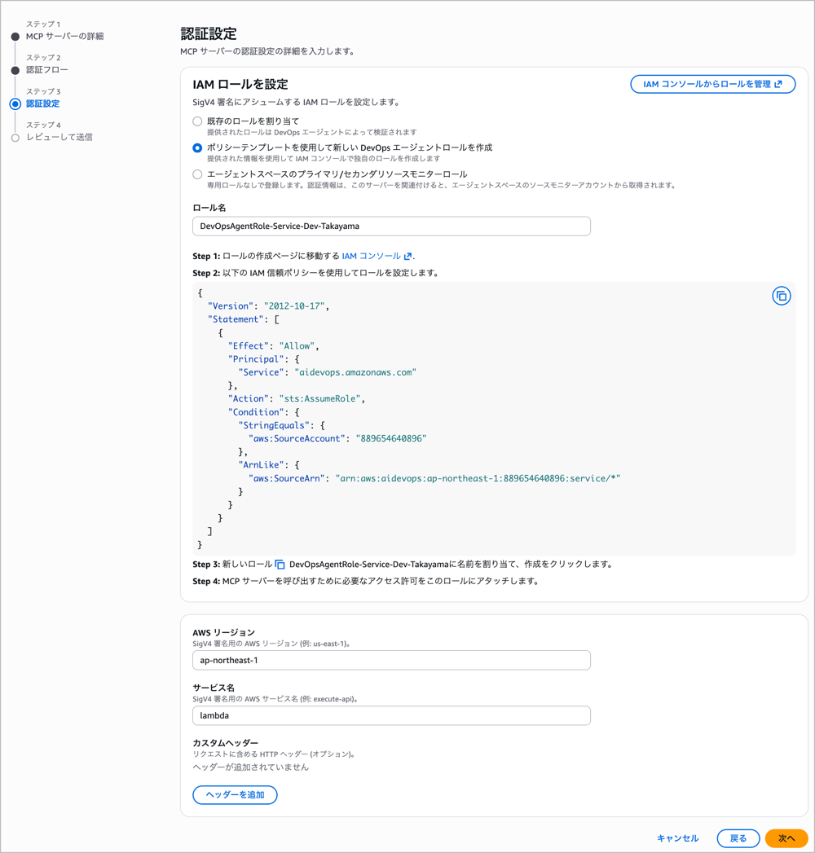Select step 3 認証設定 in wizard
Screen dimensions: 815x853
[x=43, y=104]
